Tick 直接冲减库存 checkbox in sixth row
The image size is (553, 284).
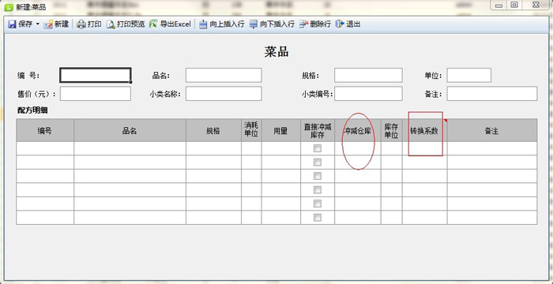318,218
